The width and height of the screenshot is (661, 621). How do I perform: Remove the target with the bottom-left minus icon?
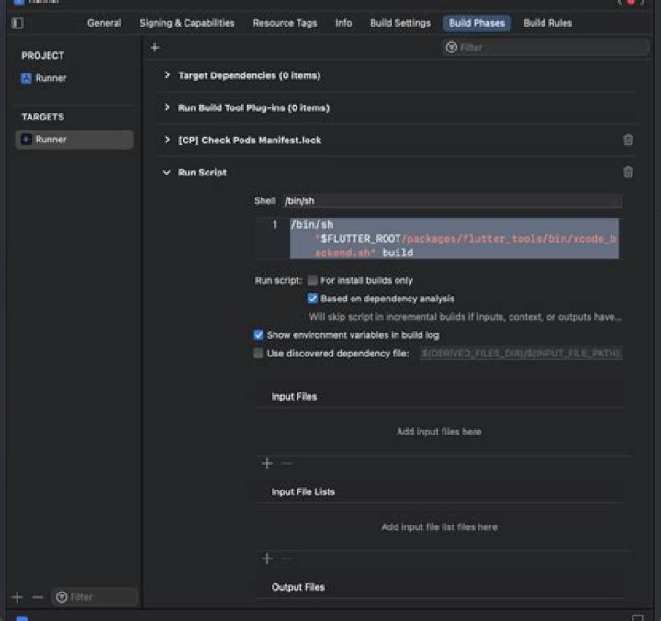[x=38, y=597]
